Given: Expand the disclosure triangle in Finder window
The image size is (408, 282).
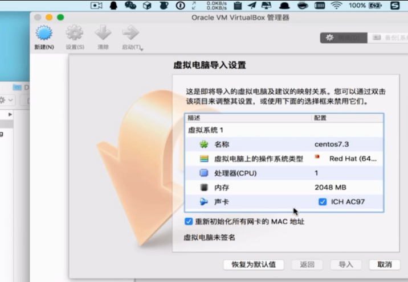Looking at the screenshot, I should (x=10, y=114).
